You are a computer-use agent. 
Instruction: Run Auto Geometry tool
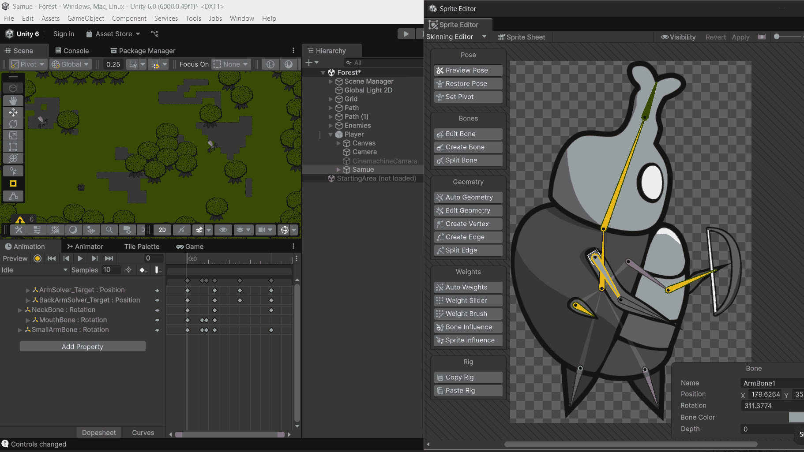[468, 197]
